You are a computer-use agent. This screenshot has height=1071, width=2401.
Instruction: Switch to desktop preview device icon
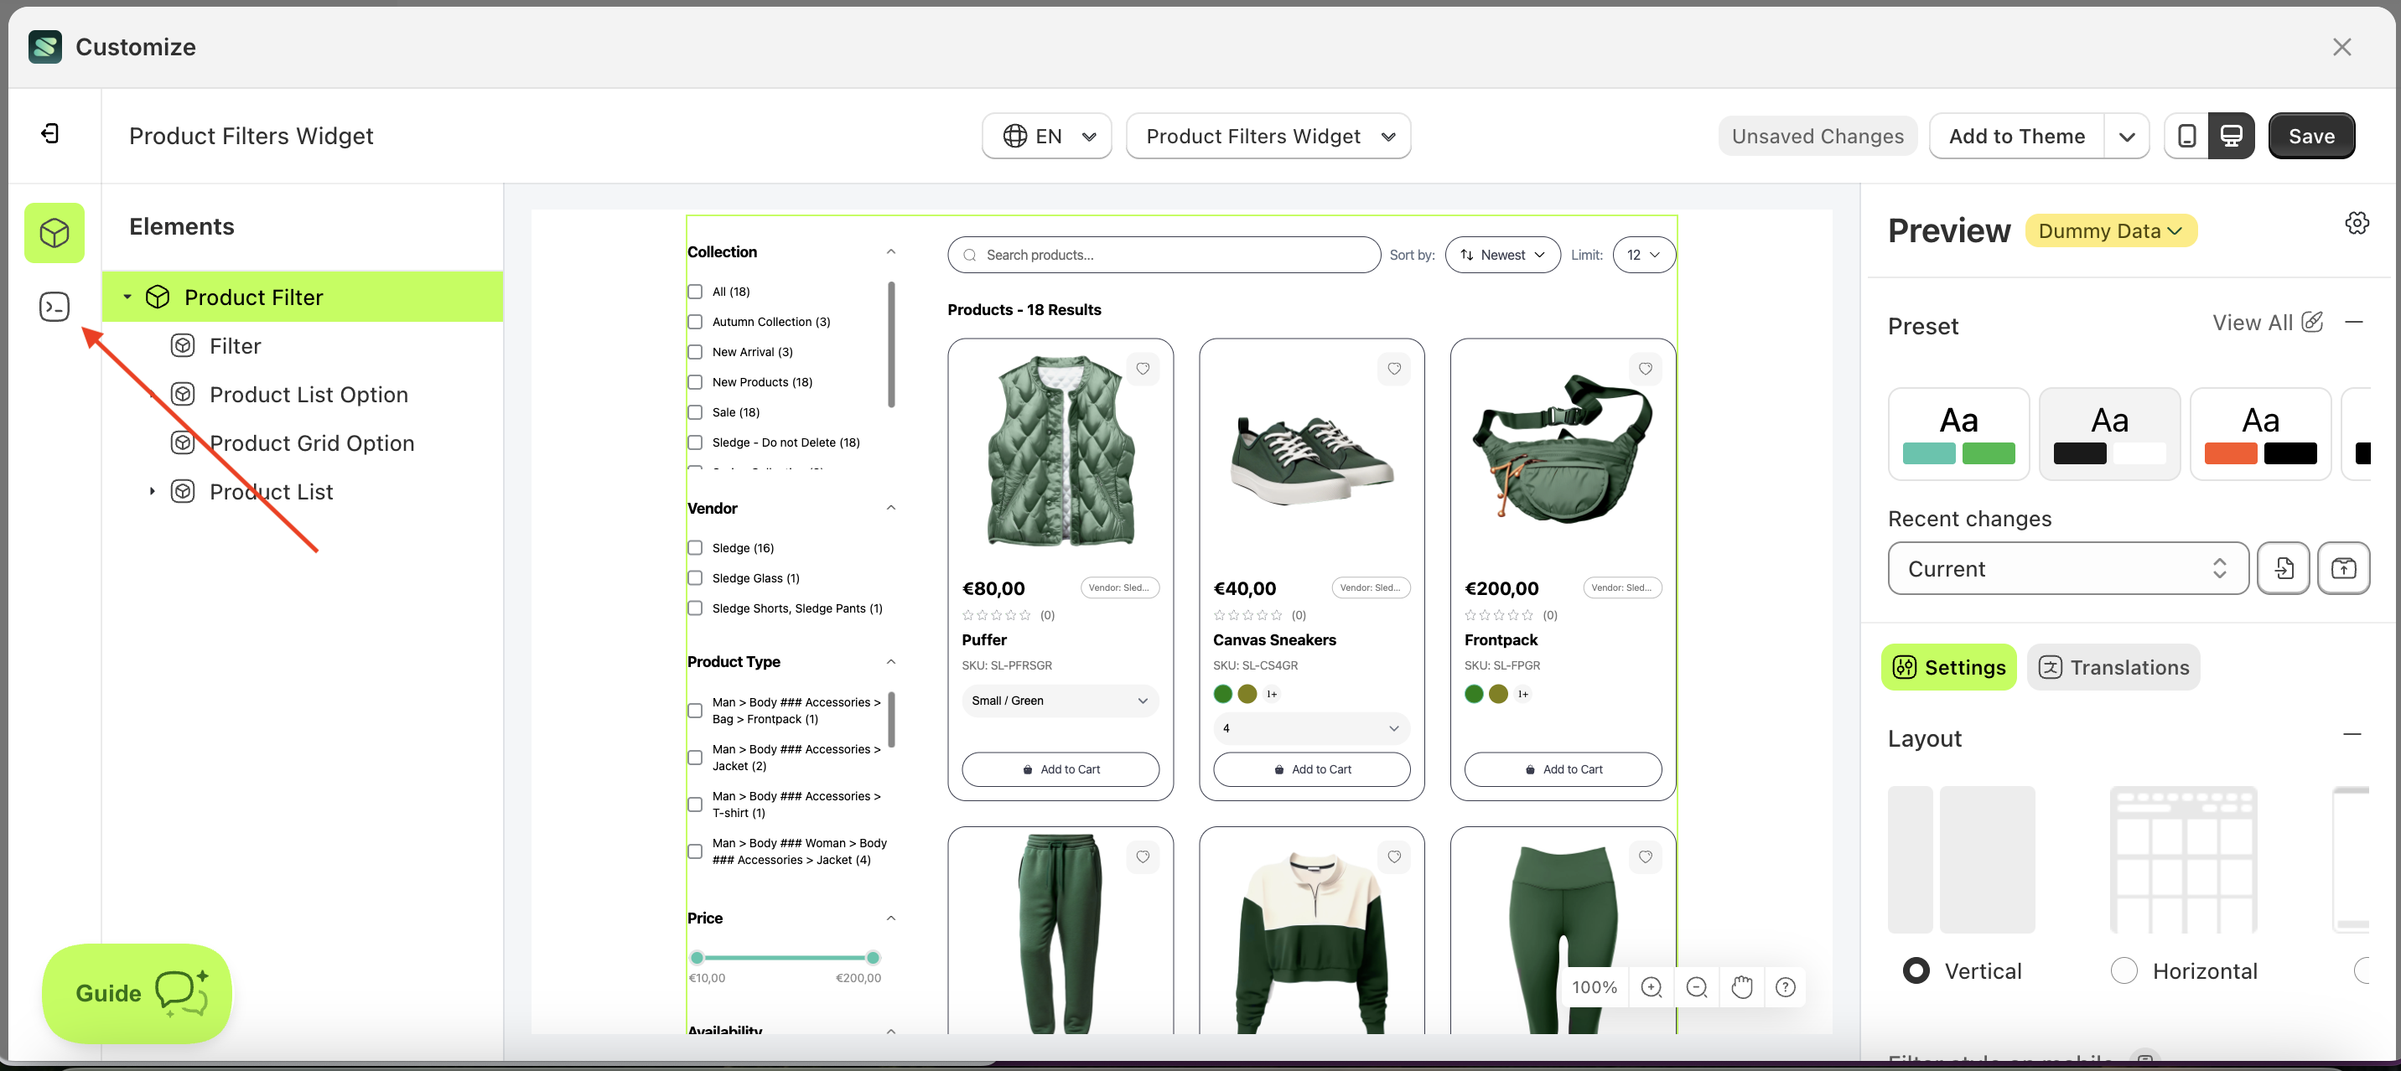[2231, 136]
